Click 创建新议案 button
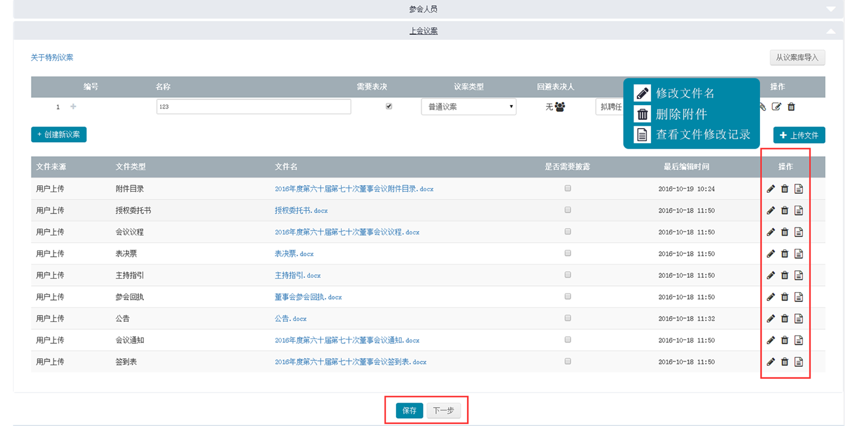The image size is (857, 426). (59, 135)
